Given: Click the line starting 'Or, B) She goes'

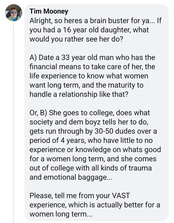Looking at the screenshot, I should [x=90, y=113].
